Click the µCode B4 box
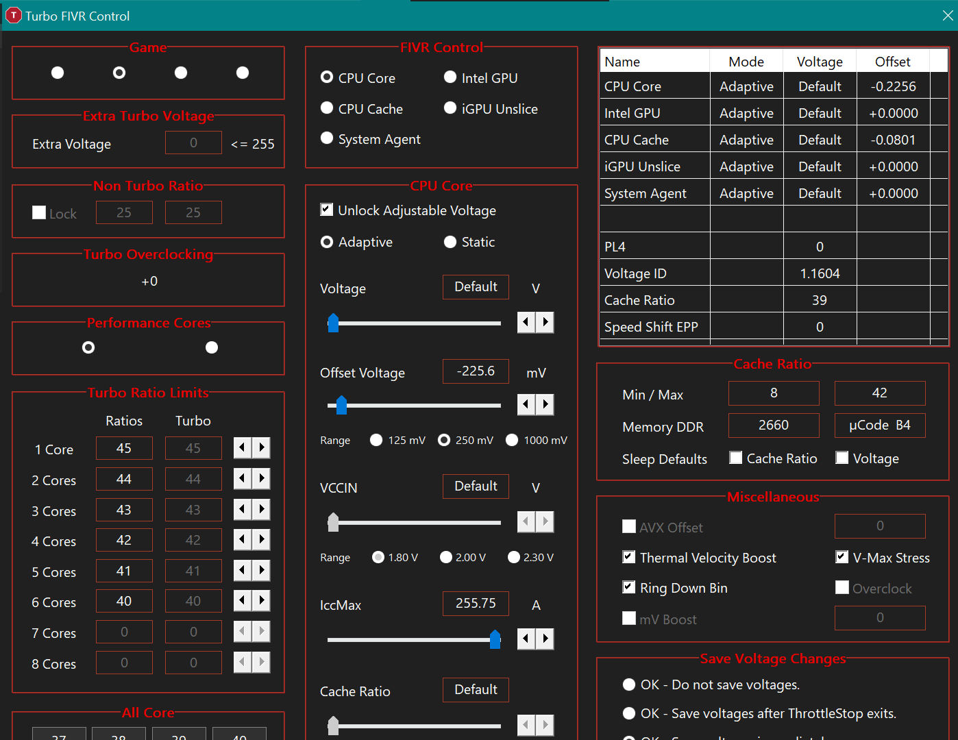Viewport: 958px width, 740px height. pyautogui.click(x=880, y=425)
